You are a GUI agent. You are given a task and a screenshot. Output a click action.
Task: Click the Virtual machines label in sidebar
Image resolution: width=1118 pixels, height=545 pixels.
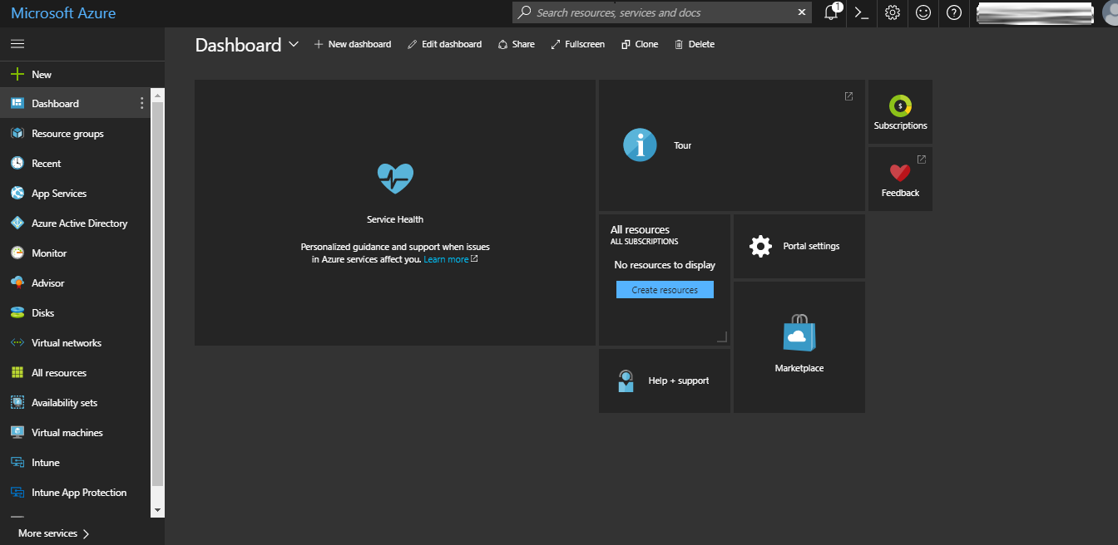tap(67, 433)
